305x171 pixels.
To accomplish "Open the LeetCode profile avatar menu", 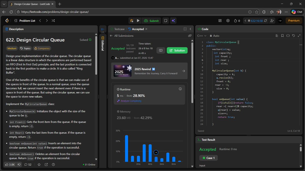I will pos(280,21).
